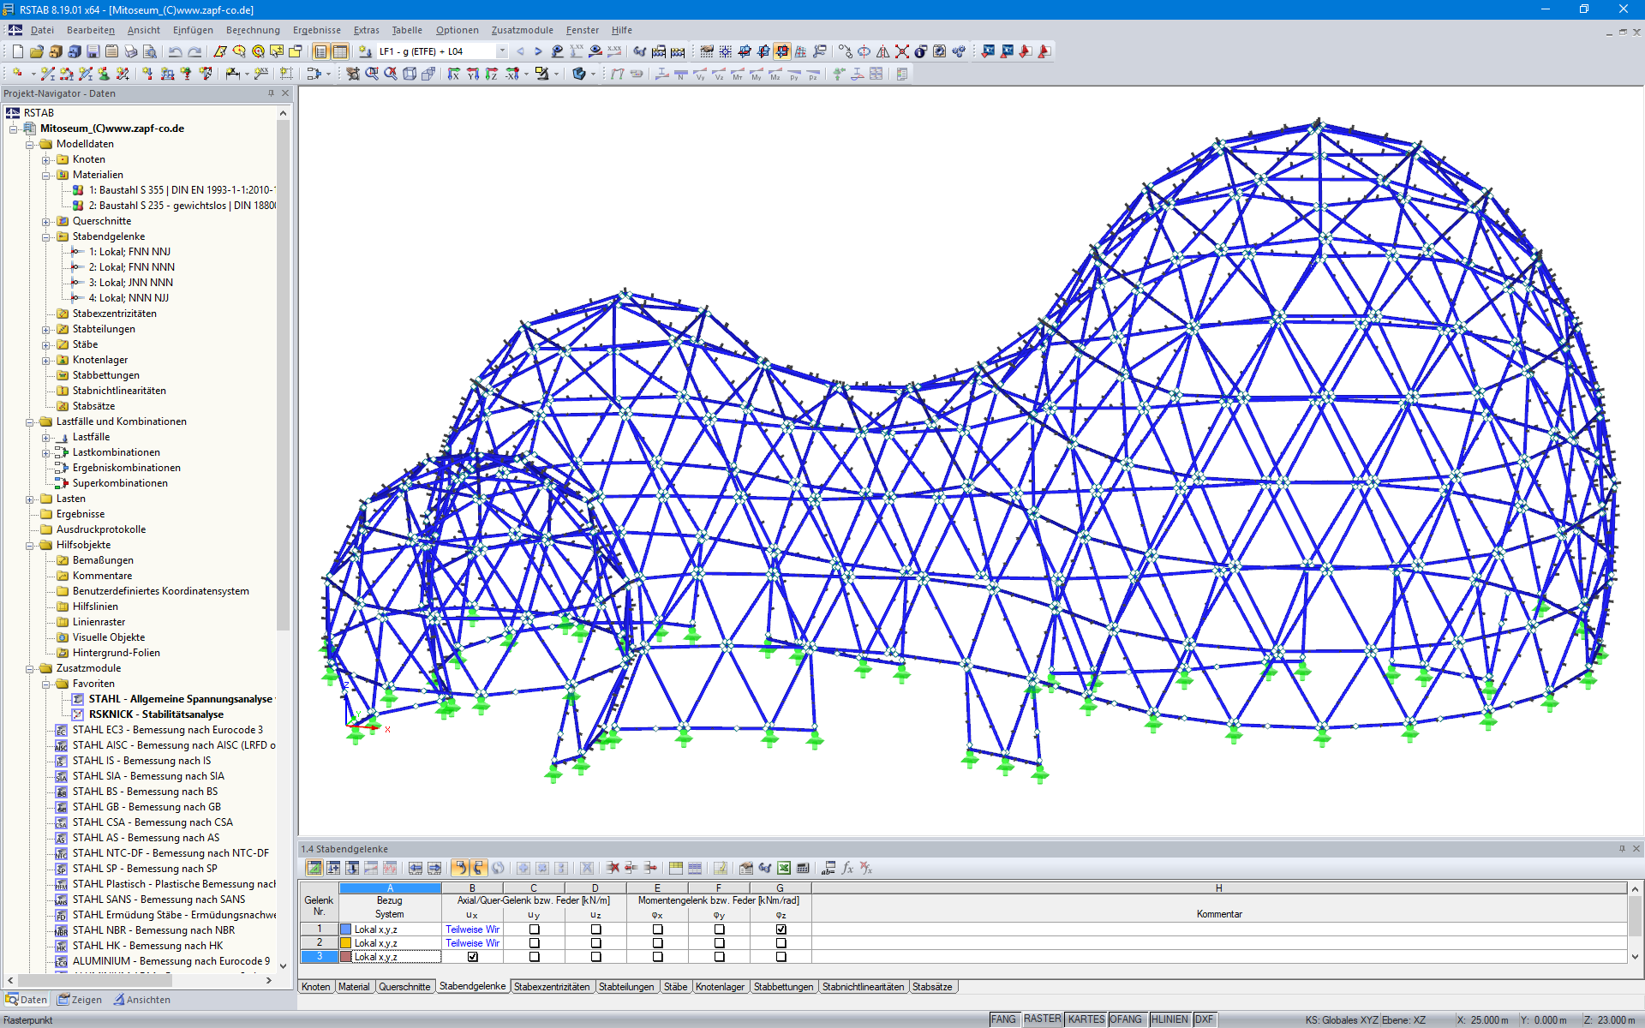
Task: Collapse the Stabendgelenke tree node
Action: [46, 236]
